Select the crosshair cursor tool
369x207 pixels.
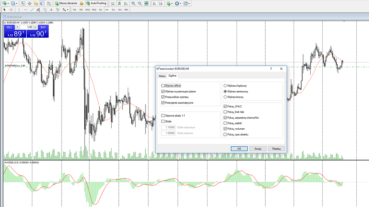pos(11,10)
